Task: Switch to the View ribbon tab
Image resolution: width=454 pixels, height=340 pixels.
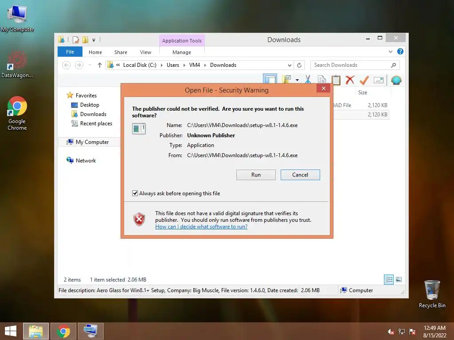Action: click(145, 52)
